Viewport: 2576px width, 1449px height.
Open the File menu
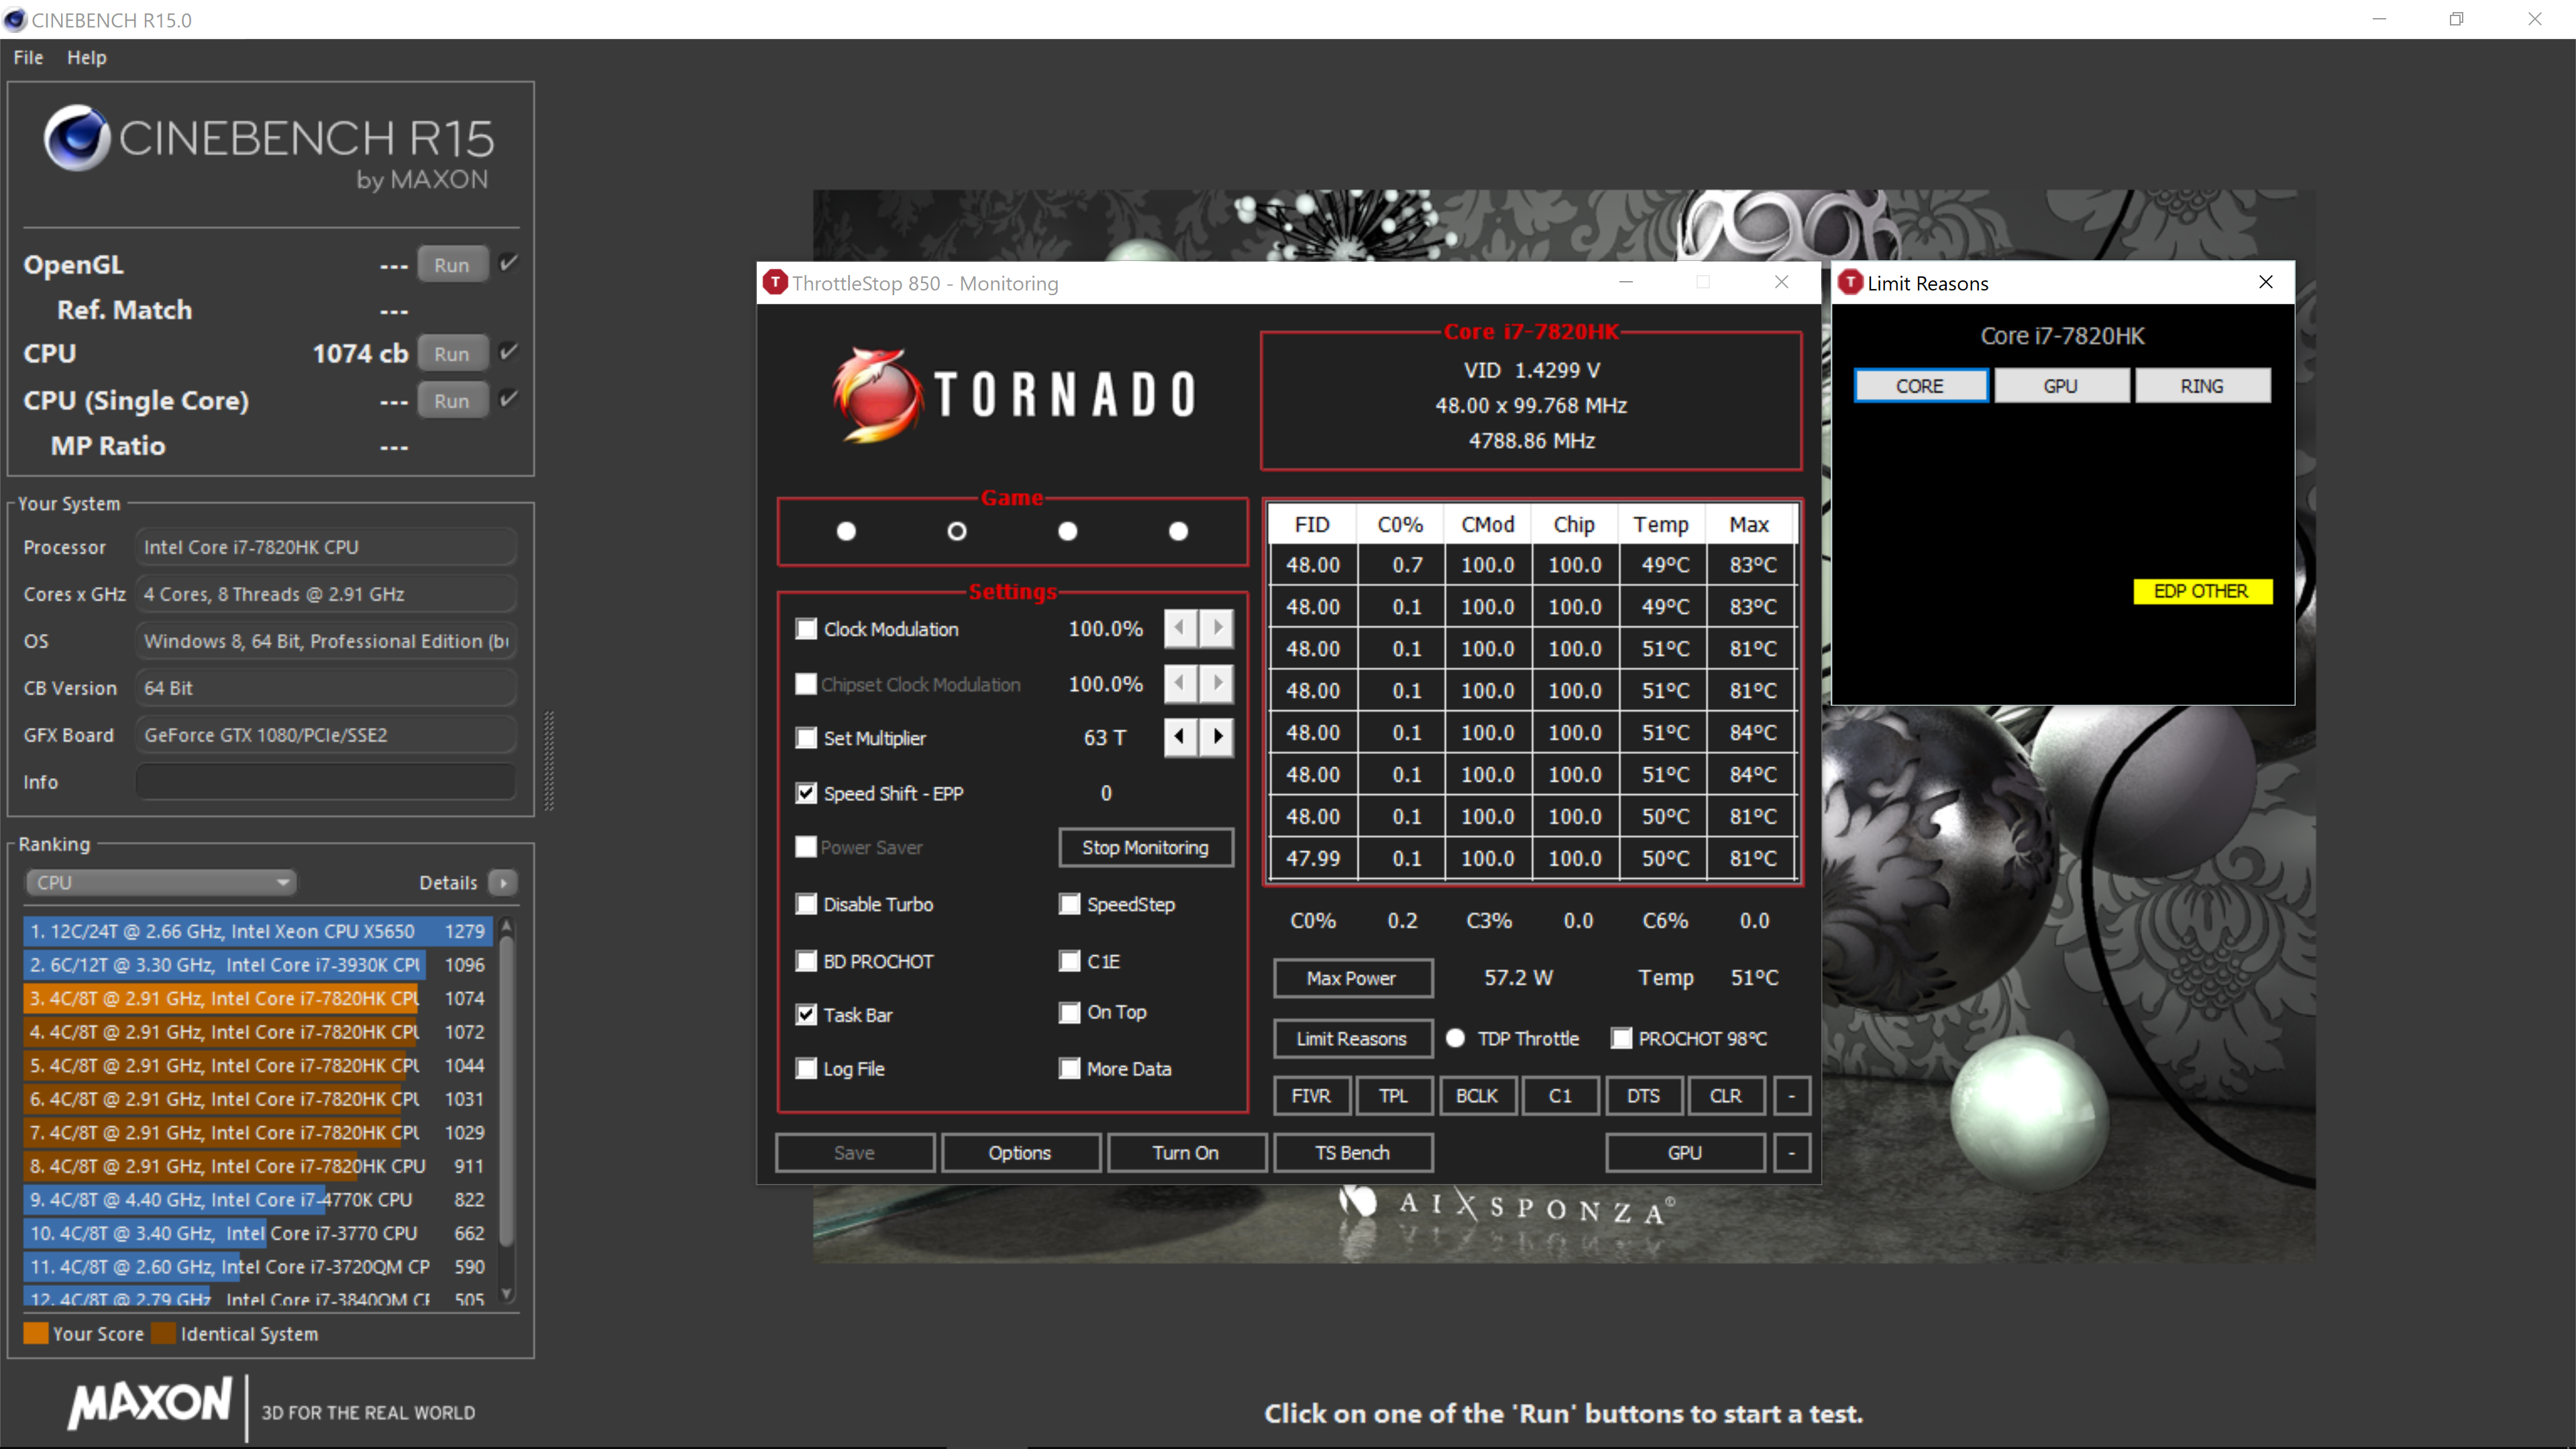(x=28, y=57)
